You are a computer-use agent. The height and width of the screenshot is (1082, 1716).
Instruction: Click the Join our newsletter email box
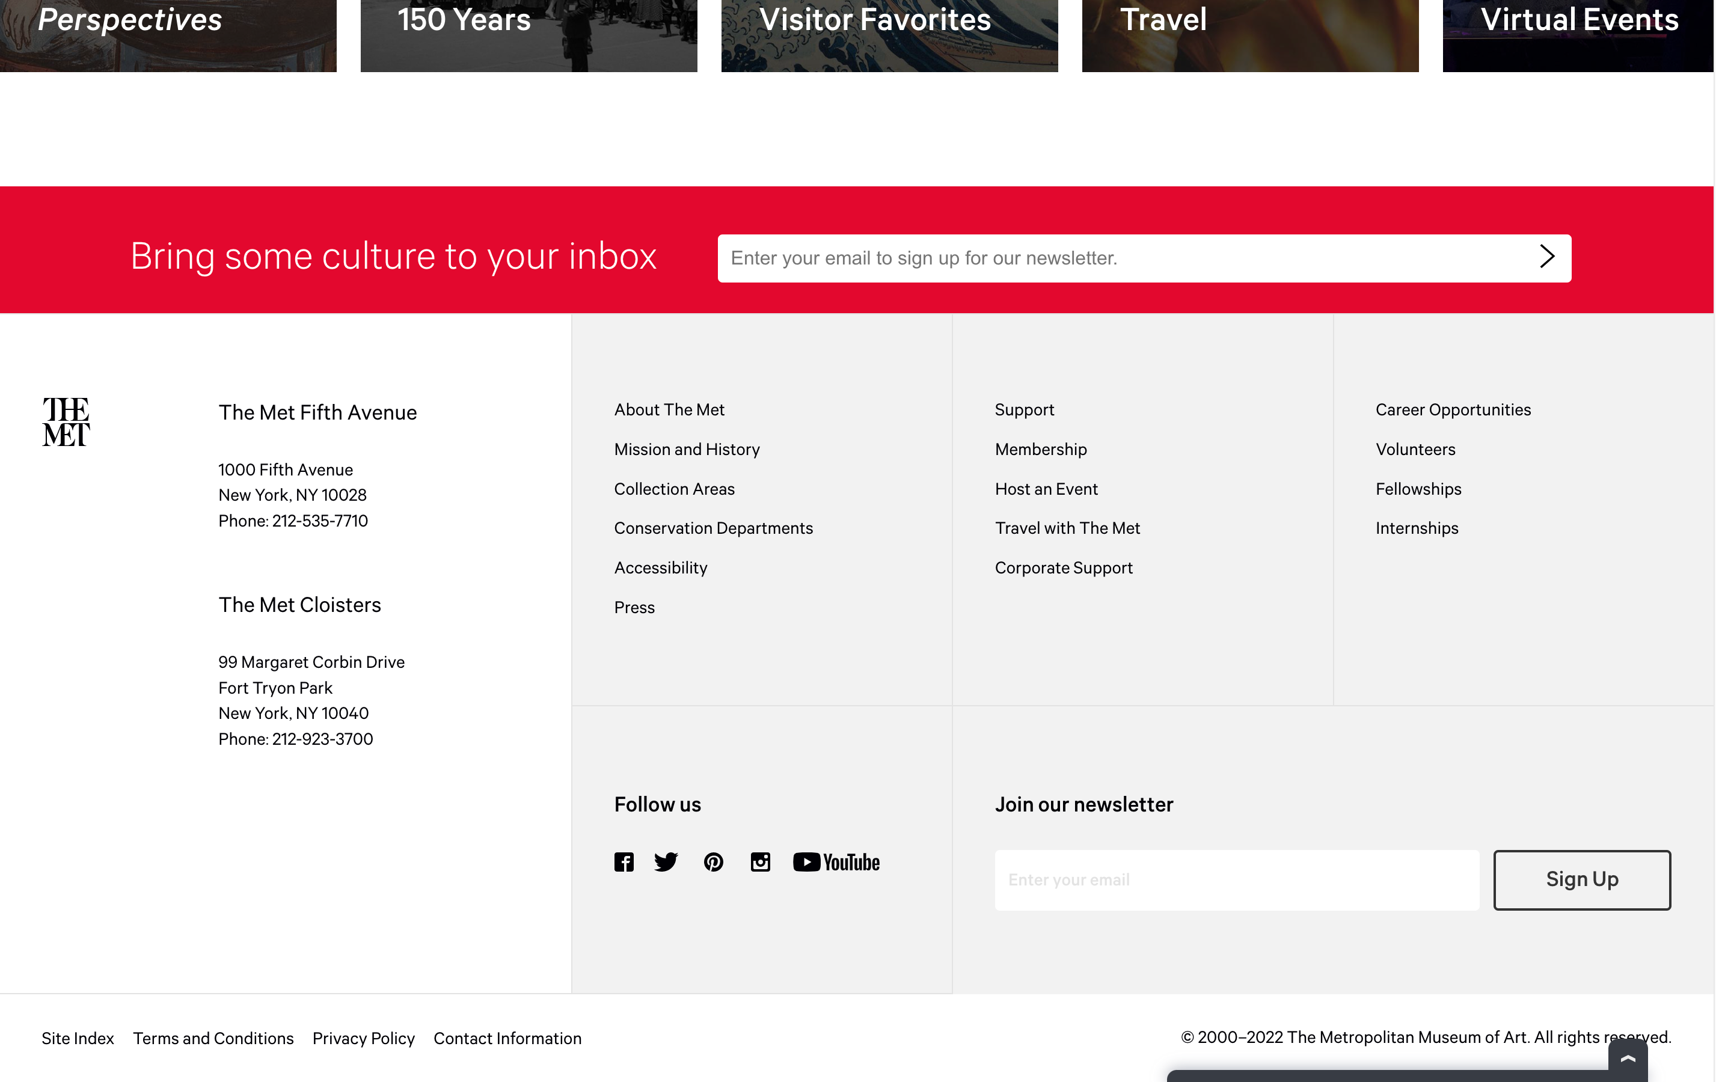point(1236,879)
